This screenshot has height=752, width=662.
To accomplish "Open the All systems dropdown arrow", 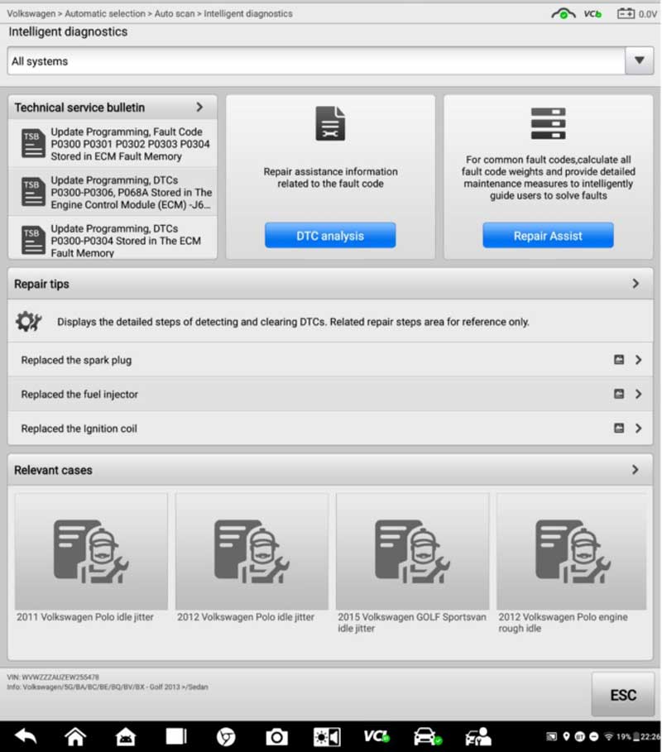I will click(638, 61).
